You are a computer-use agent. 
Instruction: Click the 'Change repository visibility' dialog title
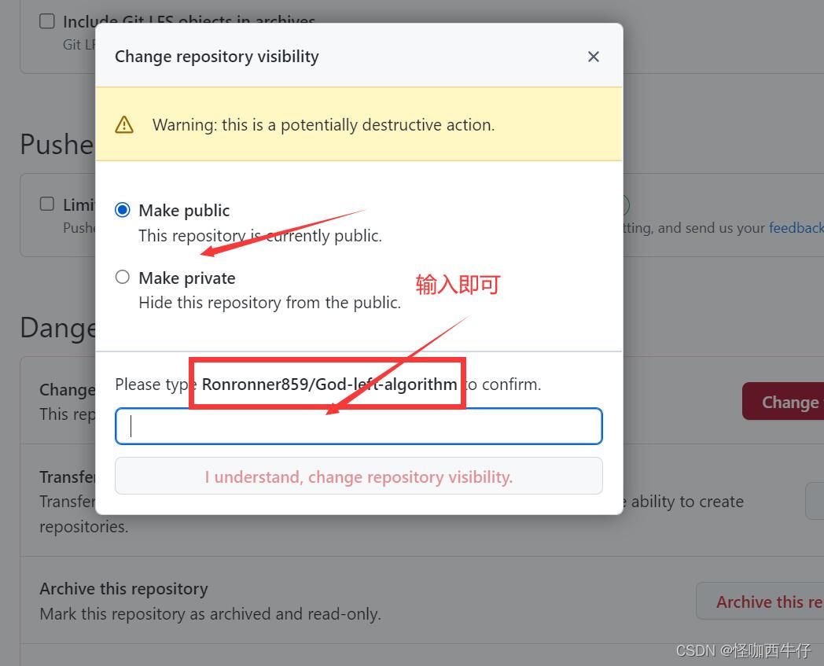tap(217, 57)
